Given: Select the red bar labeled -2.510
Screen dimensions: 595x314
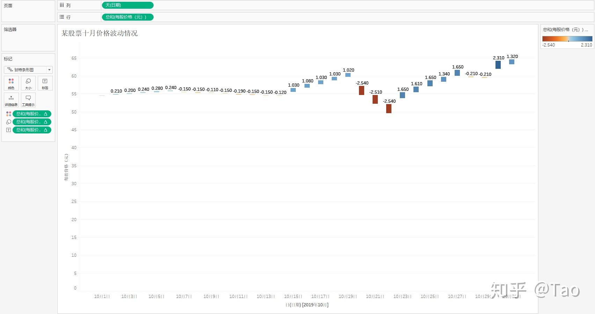Looking at the screenshot, I should pyautogui.click(x=375, y=99).
